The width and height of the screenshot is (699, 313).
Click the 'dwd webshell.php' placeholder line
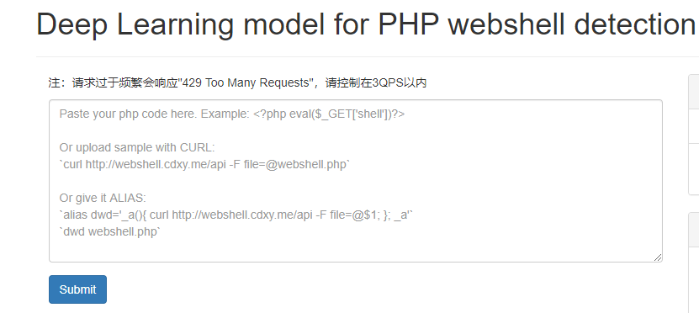(x=109, y=232)
